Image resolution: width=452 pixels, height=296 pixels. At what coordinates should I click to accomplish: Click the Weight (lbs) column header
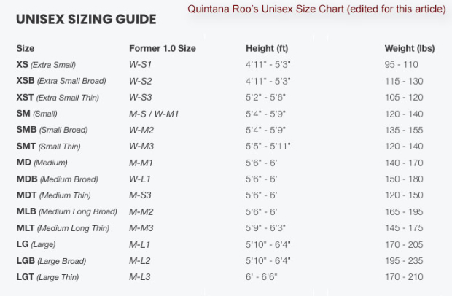[x=409, y=49]
